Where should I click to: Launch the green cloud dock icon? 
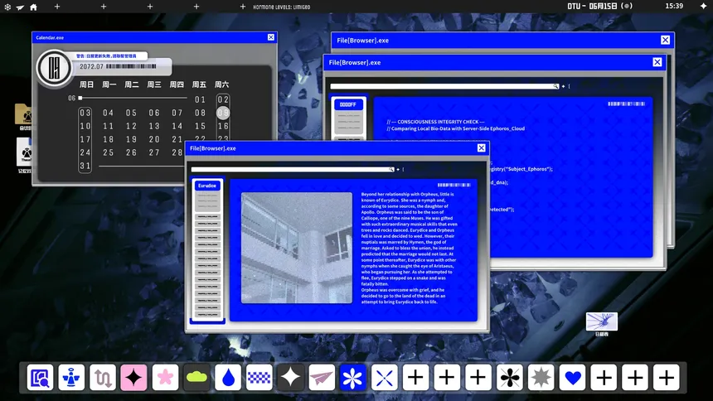(x=196, y=377)
